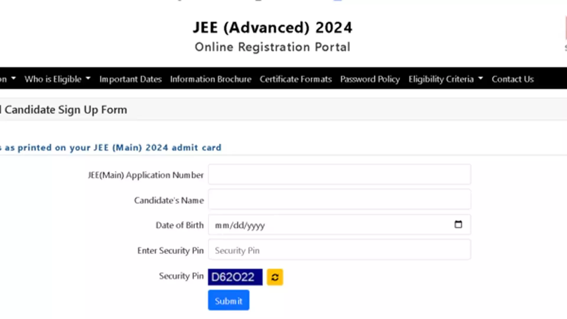This screenshot has height=319, width=567.
Task: Submit the Candidate Sign Up Form
Action: click(x=229, y=300)
